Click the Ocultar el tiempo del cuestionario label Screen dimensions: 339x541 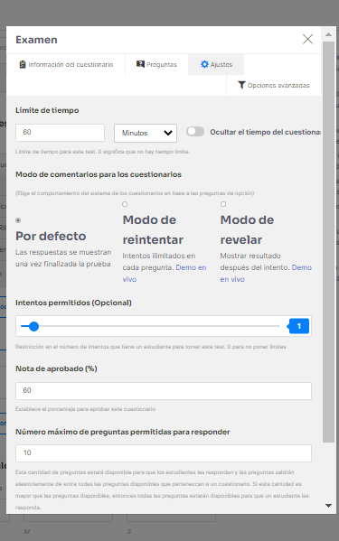(265, 132)
